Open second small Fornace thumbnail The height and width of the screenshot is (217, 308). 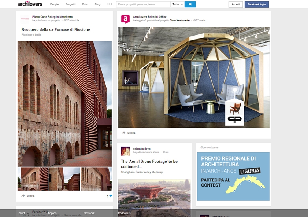tap(64, 179)
